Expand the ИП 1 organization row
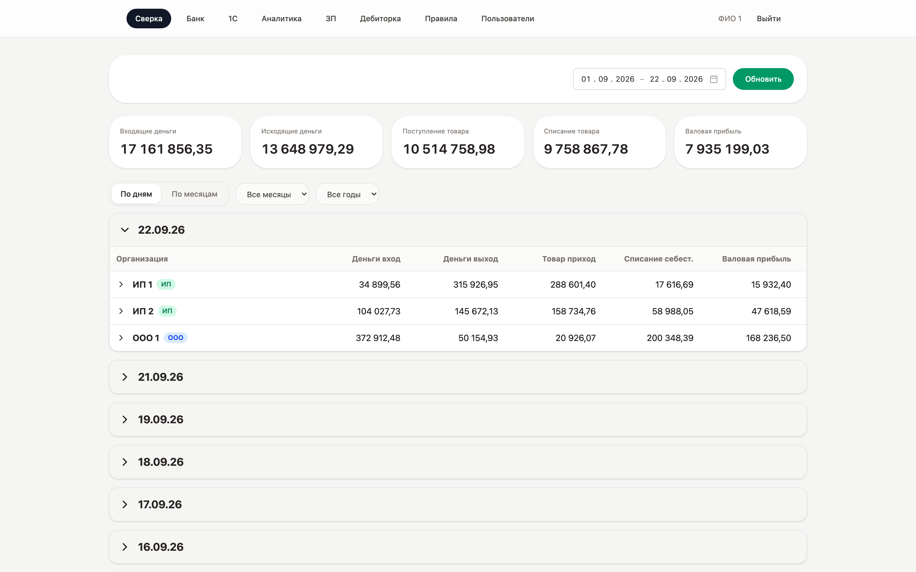916x572 pixels. [121, 284]
